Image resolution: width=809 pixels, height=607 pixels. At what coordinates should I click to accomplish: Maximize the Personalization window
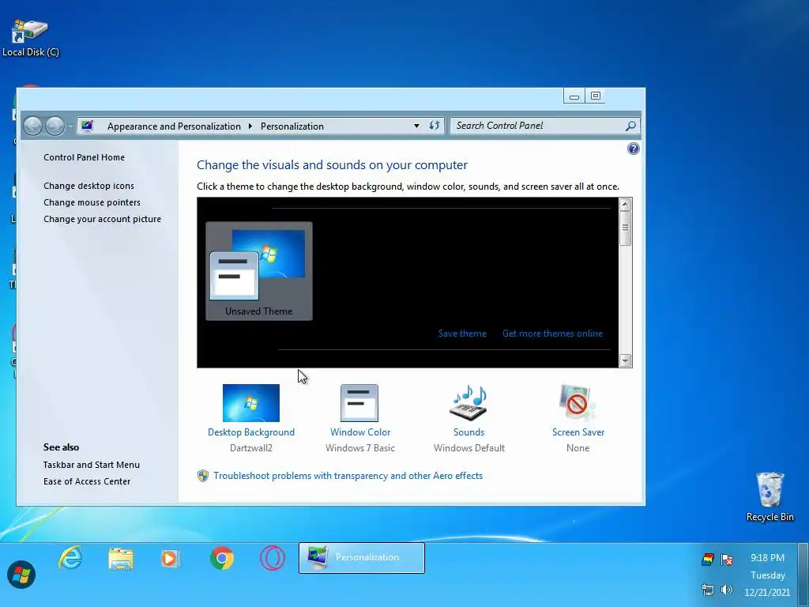tap(596, 96)
